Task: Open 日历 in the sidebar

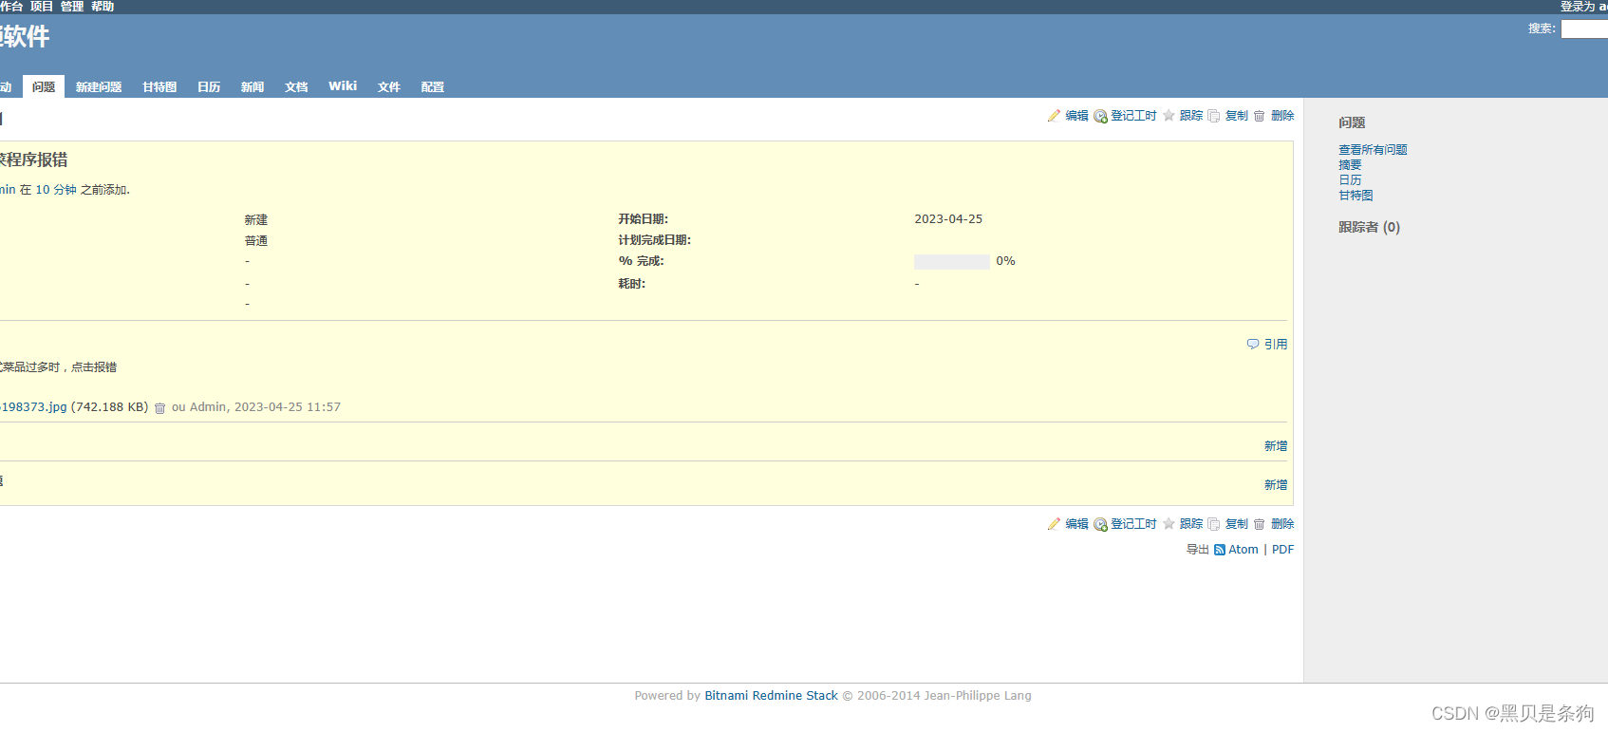Action: point(1350,180)
